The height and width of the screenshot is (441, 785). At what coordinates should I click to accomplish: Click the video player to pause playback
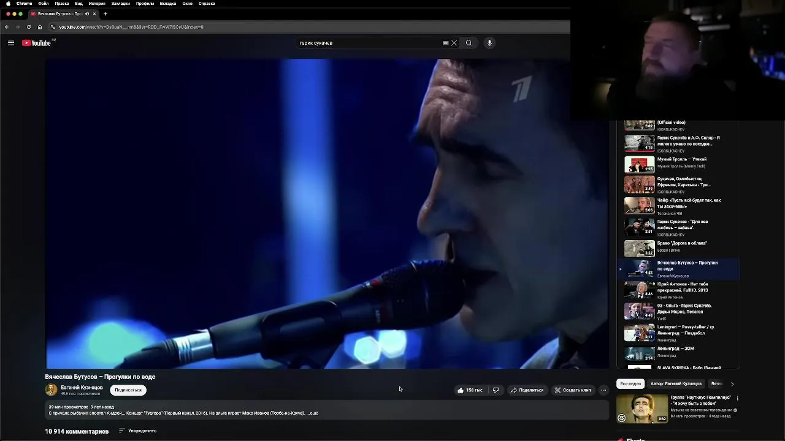click(x=327, y=213)
